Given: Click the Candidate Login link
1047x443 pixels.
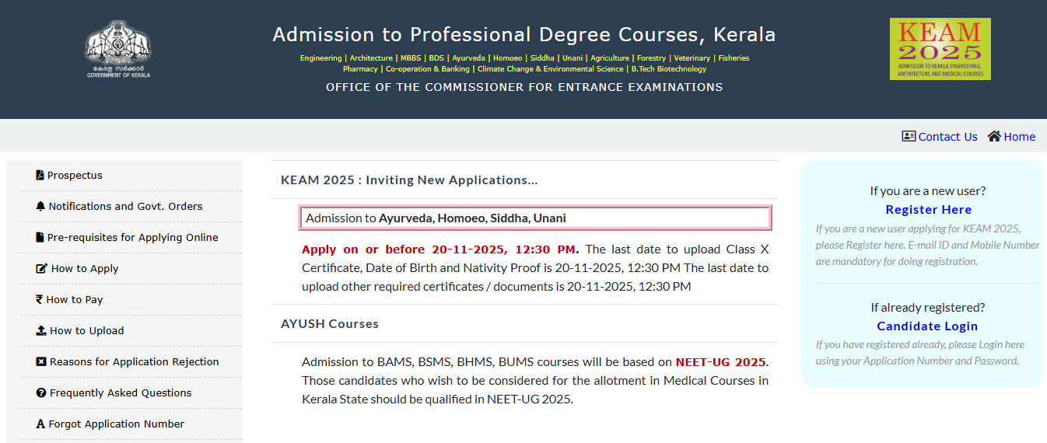Looking at the screenshot, I should (x=927, y=326).
